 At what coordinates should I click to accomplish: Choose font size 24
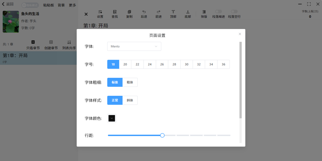pos(150,64)
